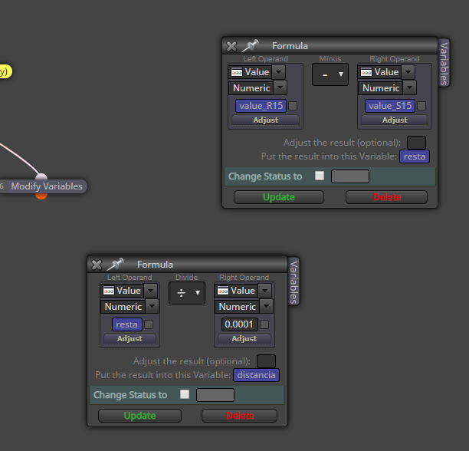This screenshot has height=451, width=469.
Task: Open Right Operand Numeric dropdown in Minus panel
Action: coord(409,87)
